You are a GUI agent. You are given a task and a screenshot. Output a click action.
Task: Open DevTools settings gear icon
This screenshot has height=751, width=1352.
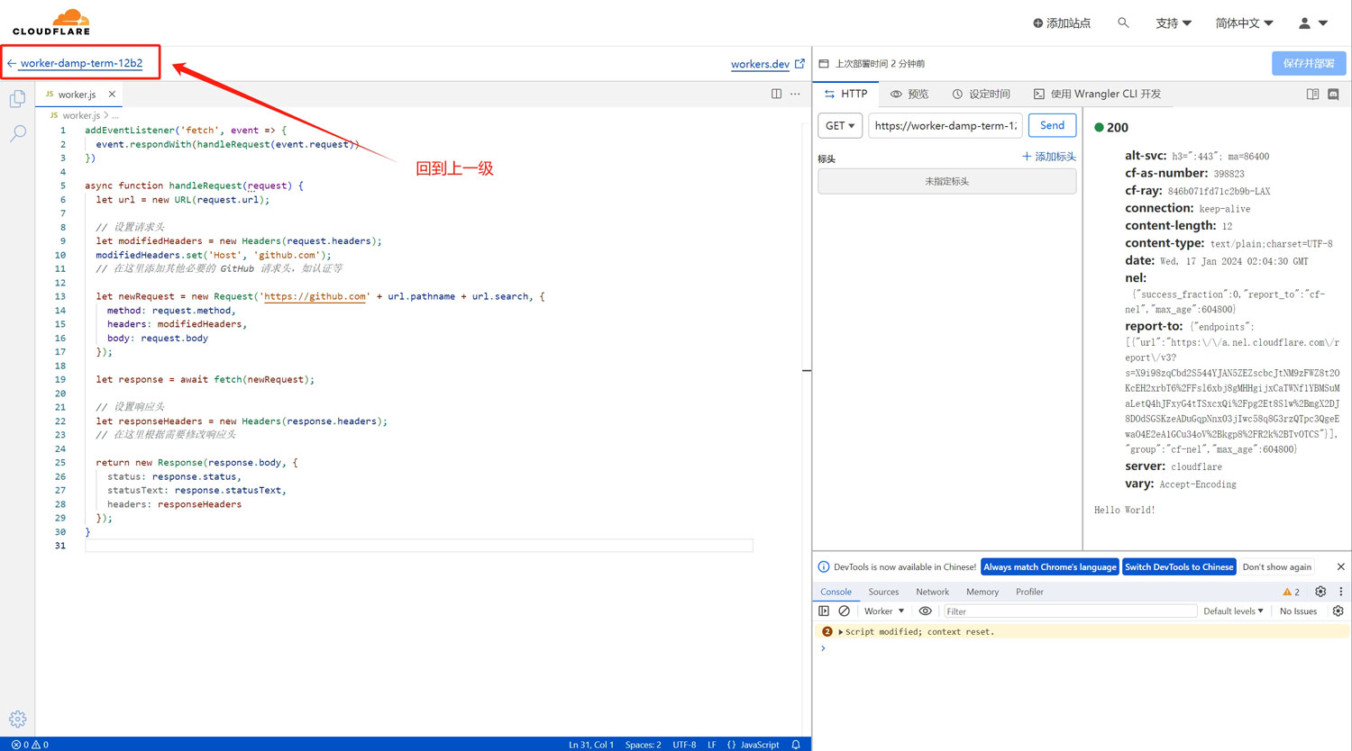click(x=1320, y=592)
